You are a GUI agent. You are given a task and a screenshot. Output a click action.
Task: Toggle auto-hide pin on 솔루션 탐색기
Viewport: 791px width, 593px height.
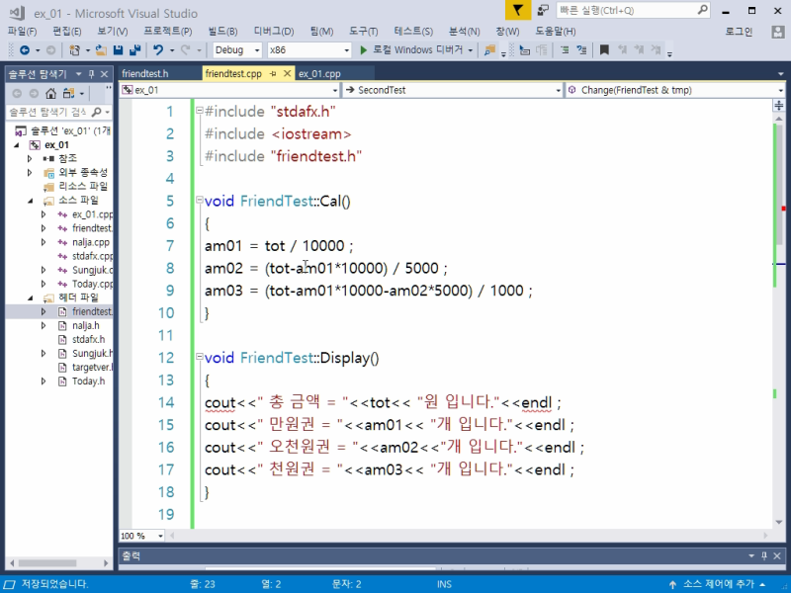pos(91,74)
